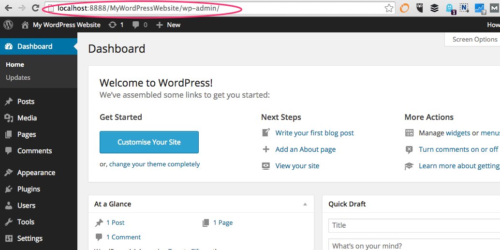Open the WordPress logo menu
The image size is (500, 250).
pyautogui.click(x=8, y=25)
